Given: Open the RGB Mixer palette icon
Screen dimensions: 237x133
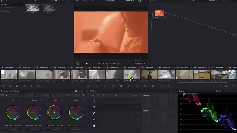Looking at the screenshot, I should pyautogui.click(x=31, y=86).
